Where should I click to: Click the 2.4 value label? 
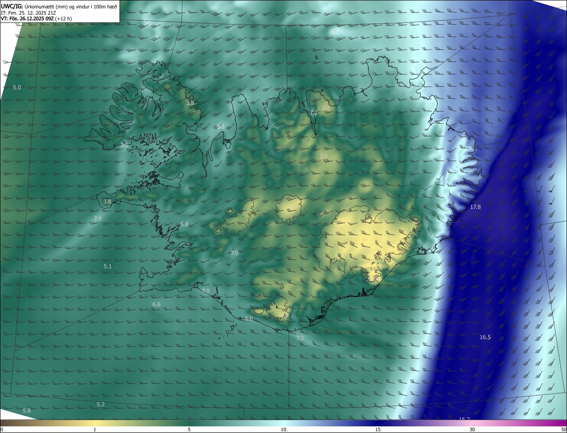tap(326, 108)
